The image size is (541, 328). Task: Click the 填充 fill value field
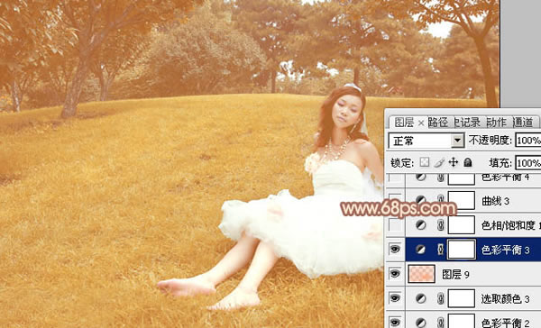(x=528, y=163)
